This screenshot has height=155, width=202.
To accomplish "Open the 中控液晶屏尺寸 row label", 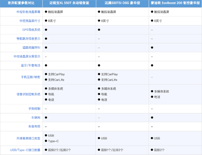I will click(30, 21).
